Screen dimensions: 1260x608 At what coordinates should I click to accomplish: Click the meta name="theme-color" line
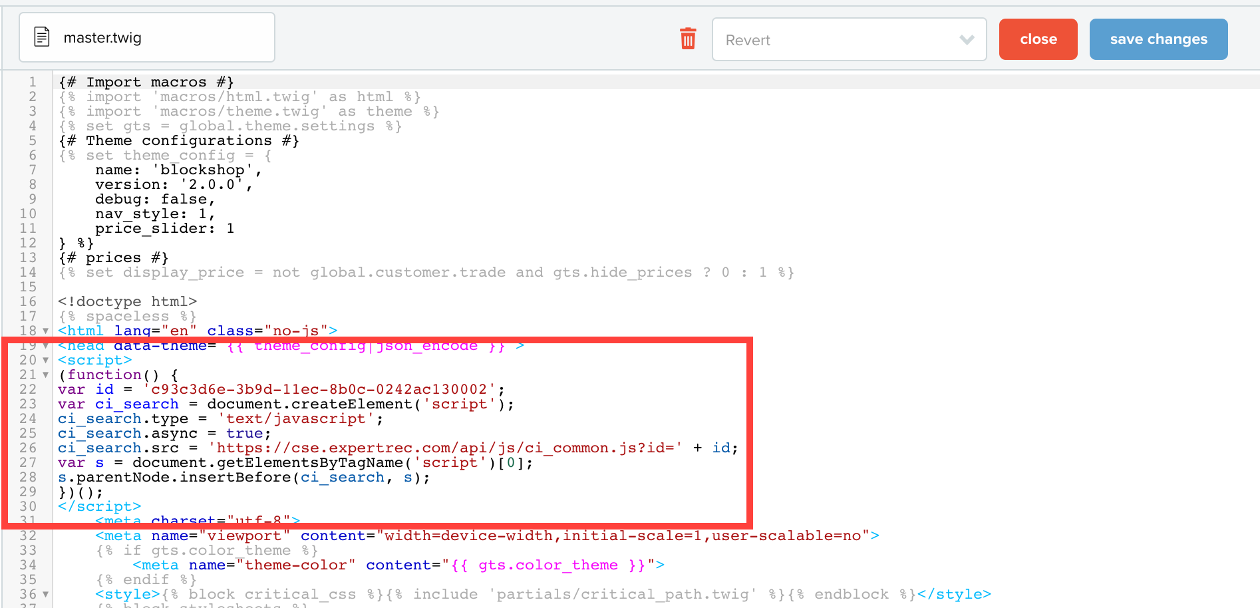398,565
